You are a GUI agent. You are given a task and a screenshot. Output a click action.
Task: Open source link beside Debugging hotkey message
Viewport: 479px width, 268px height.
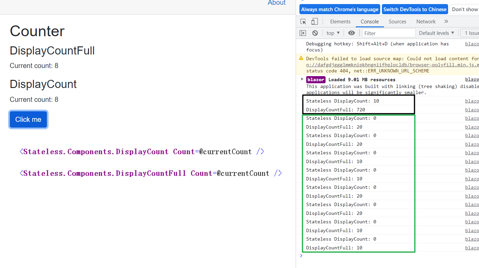[x=472, y=44]
